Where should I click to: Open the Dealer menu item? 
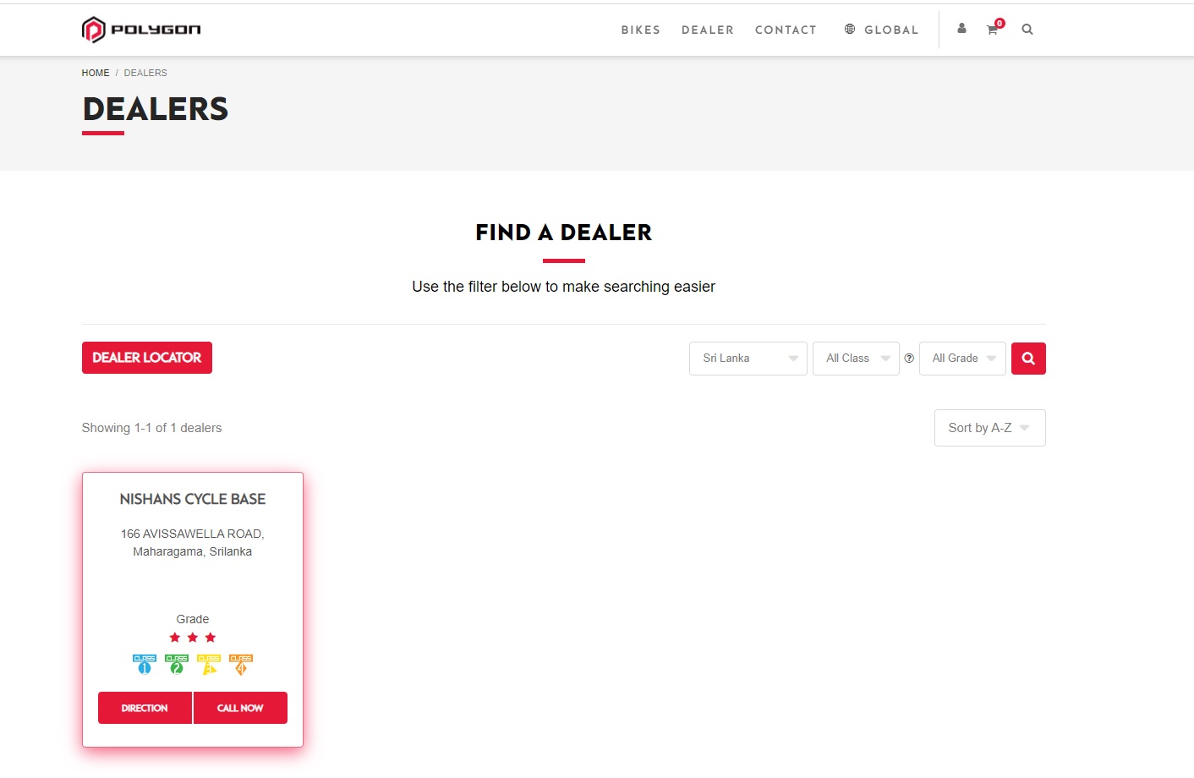click(x=708, y=30)
